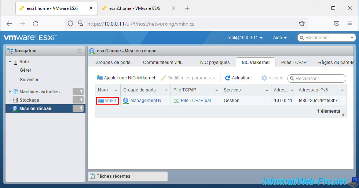
Task: Click the fe80::20c:29ff IPv6 cell
Action: coord(320,101)
